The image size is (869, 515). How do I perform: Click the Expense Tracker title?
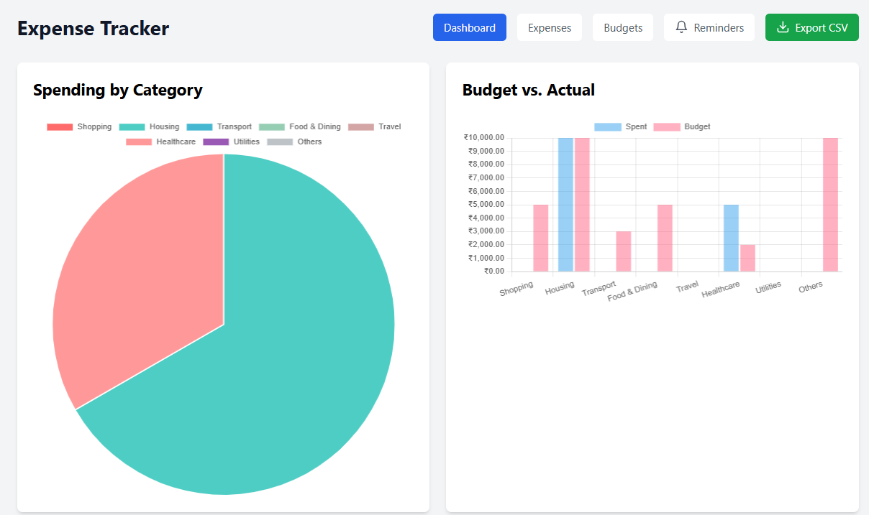93,28
